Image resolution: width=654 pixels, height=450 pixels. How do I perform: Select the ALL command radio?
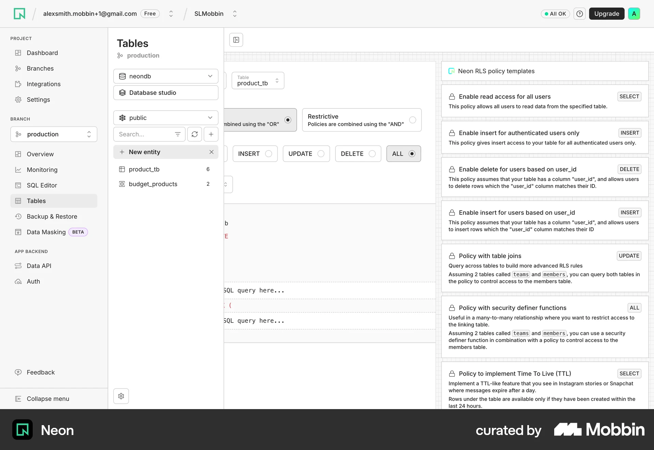[412, 154]
